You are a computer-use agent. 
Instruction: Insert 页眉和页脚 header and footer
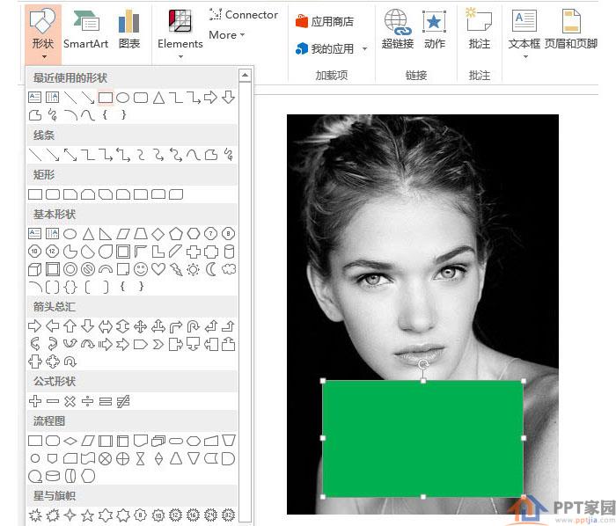[x=571, y=30]
